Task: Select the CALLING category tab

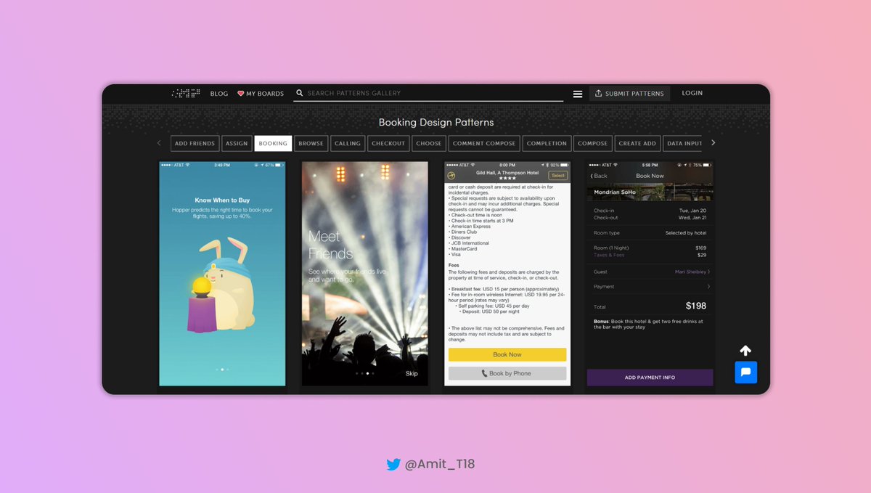Action: coord(348,144)
